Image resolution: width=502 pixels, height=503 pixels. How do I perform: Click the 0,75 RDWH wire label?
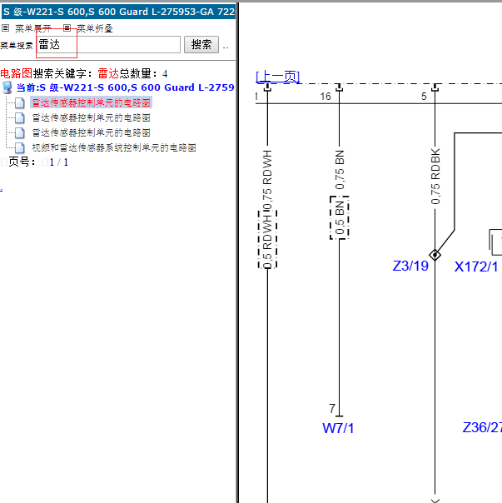(267, 180)
